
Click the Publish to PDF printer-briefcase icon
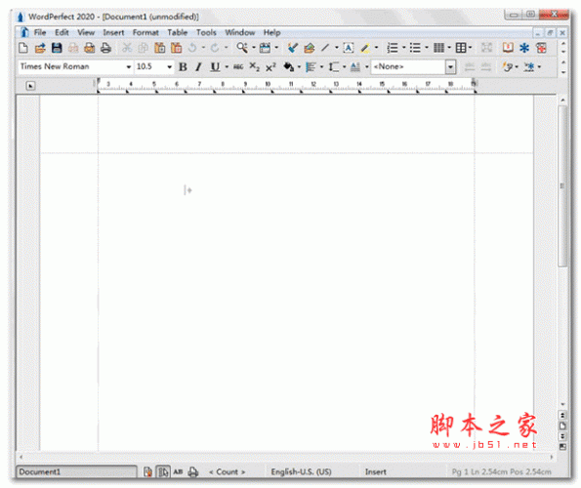click(x=89, y=48)
